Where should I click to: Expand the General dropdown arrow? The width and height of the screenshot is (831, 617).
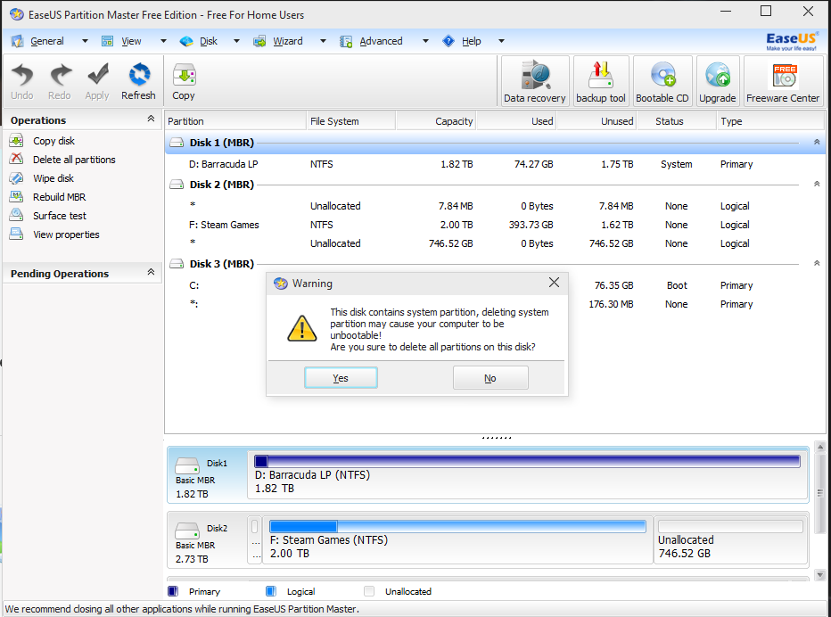point(85,41)
